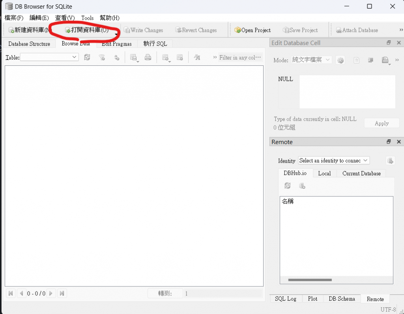Click the Write Changes toolbar button
Image resolution: width=404 pixels, height=314 pixels.
(143, 30)
